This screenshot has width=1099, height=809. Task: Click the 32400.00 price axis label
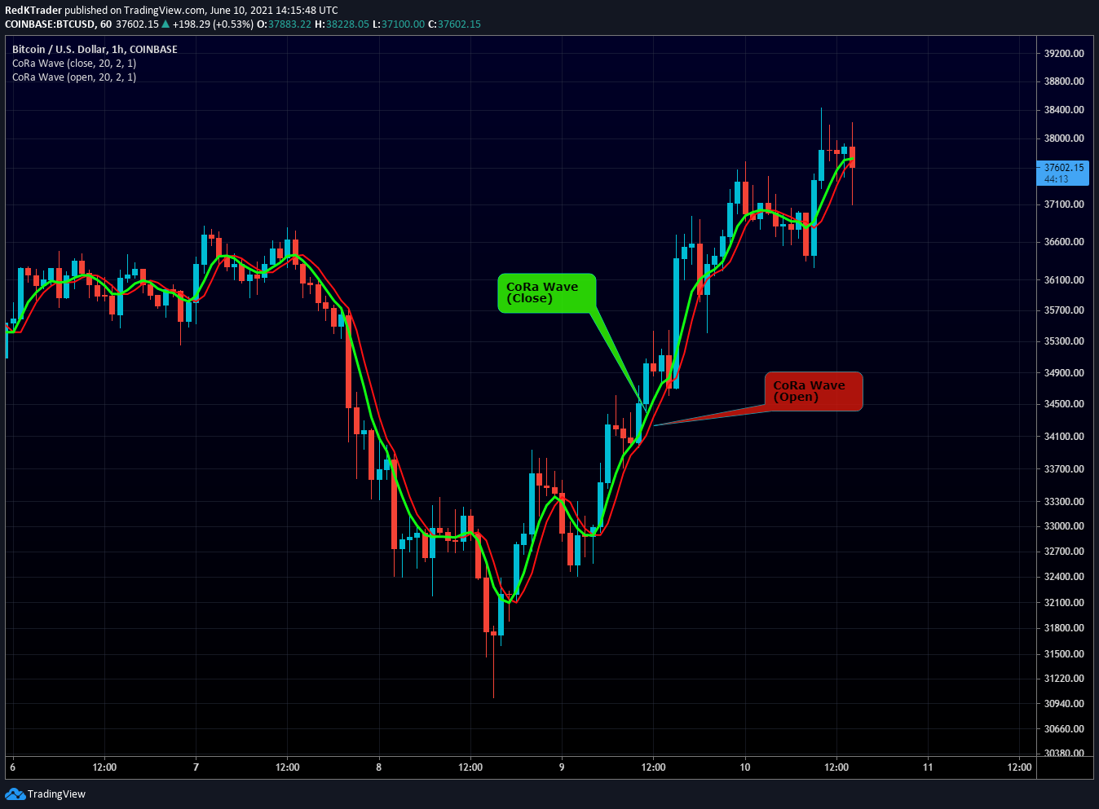pyautogui.click(x=1064, y=577)
